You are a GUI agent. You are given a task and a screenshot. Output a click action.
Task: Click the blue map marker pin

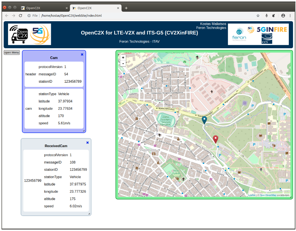(x=204, y=120)
